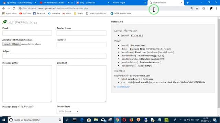This screenshot has width=220, height=123.
Task: Open the Mediafire bookmark
Action: 54,13
